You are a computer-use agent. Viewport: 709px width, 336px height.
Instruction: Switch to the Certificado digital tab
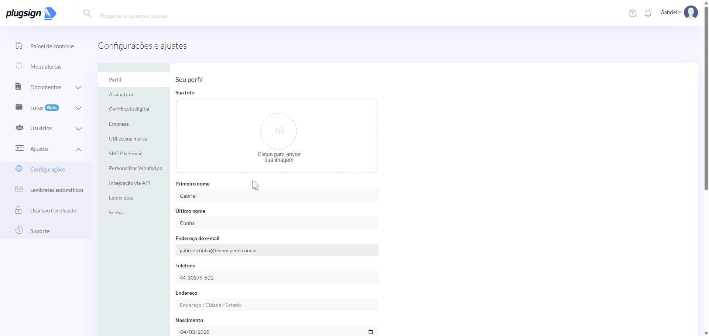(134, 109)
